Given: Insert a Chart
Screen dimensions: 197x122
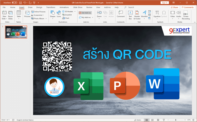Looking at the screenshot, I should (x=66, y=18).
